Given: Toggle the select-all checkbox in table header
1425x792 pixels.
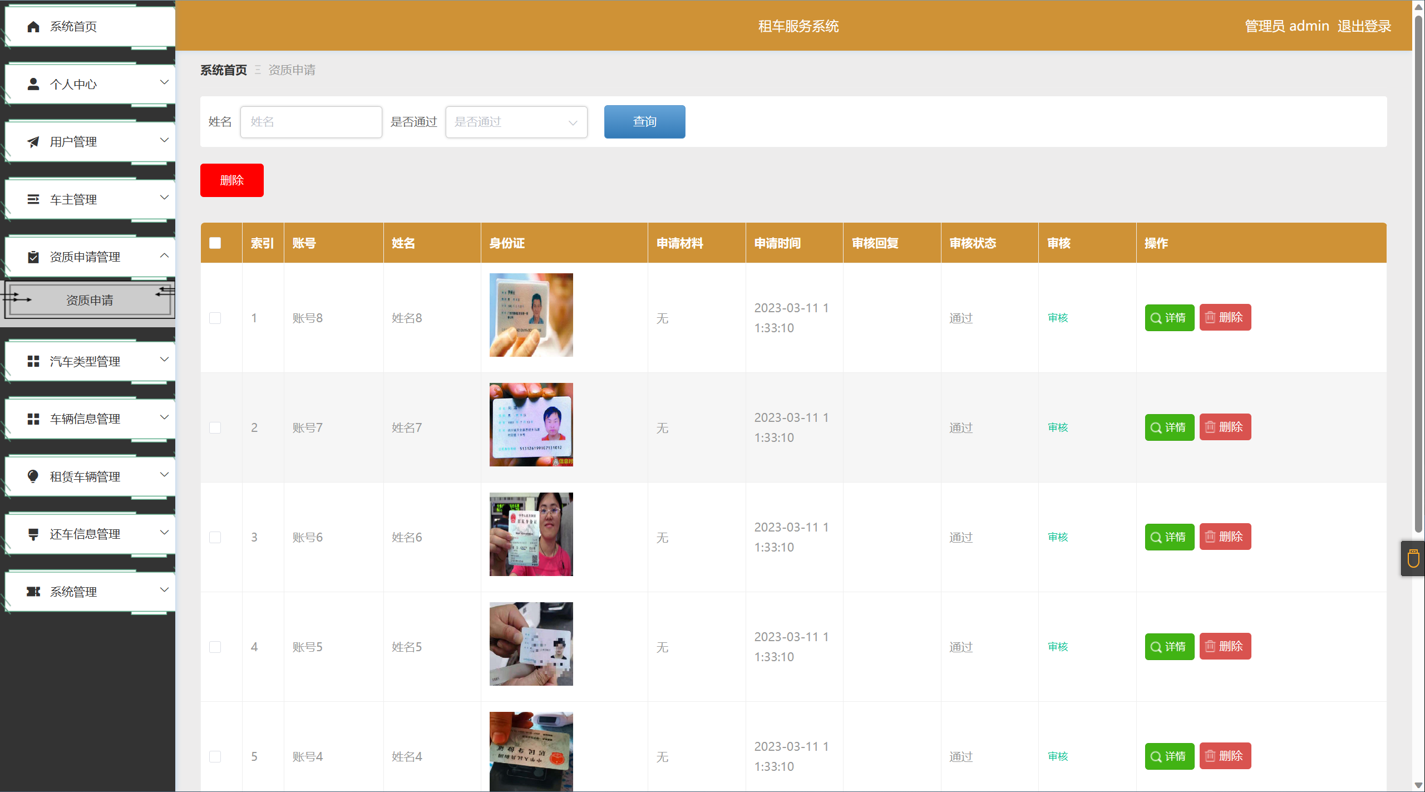Looking at the screenshot, I should [215, 243].
